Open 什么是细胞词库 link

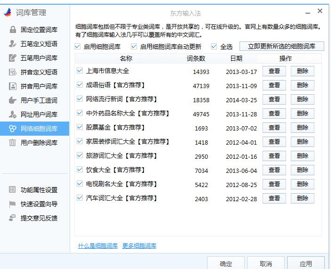pyautogui.click(x=98, y=245)
